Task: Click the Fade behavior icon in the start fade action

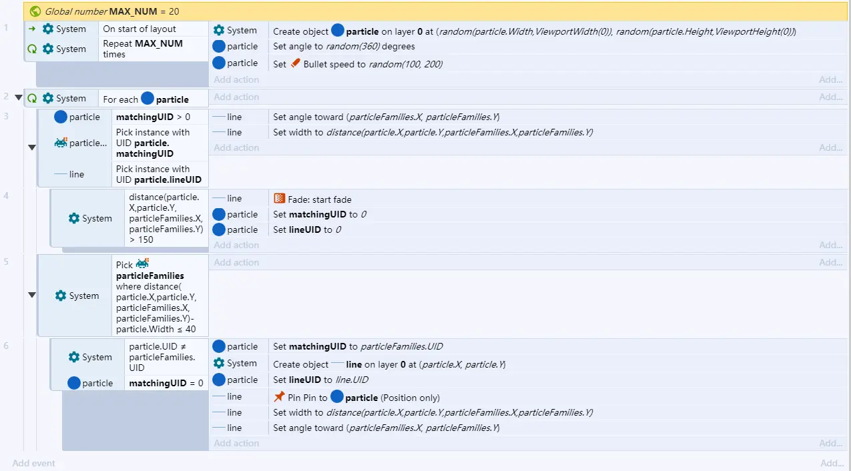Action: pyautogui.click(x=280, y=199)
